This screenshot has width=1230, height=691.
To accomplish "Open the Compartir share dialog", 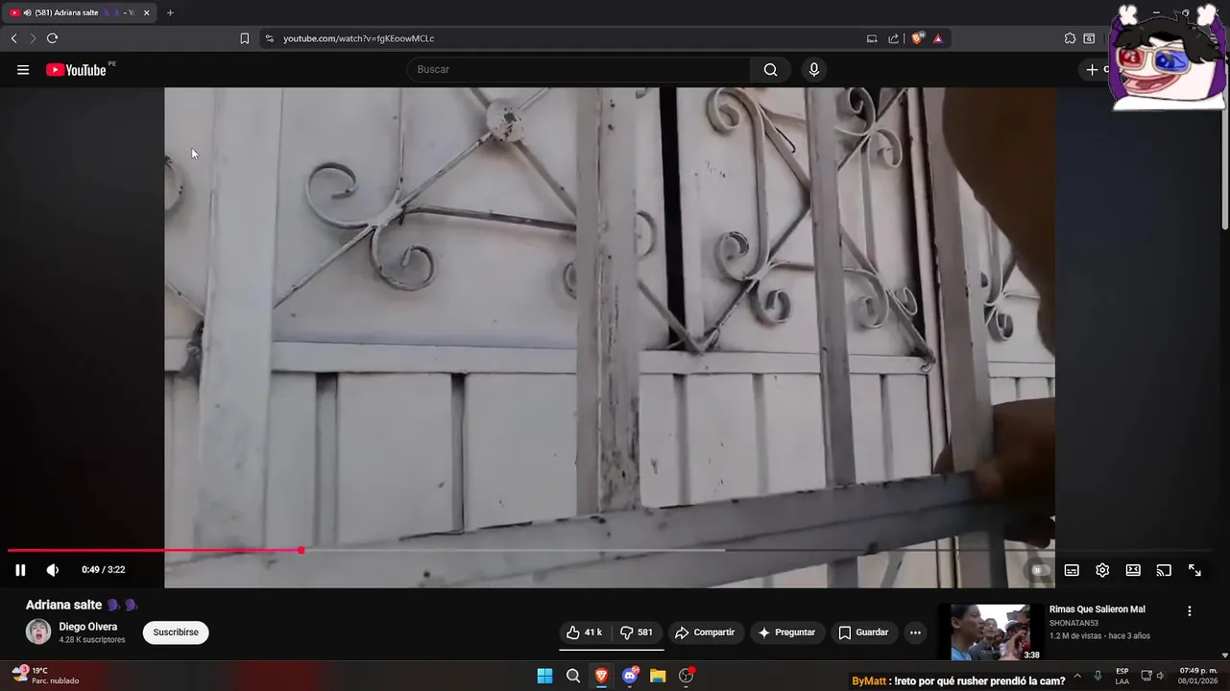I will (706, 632).
